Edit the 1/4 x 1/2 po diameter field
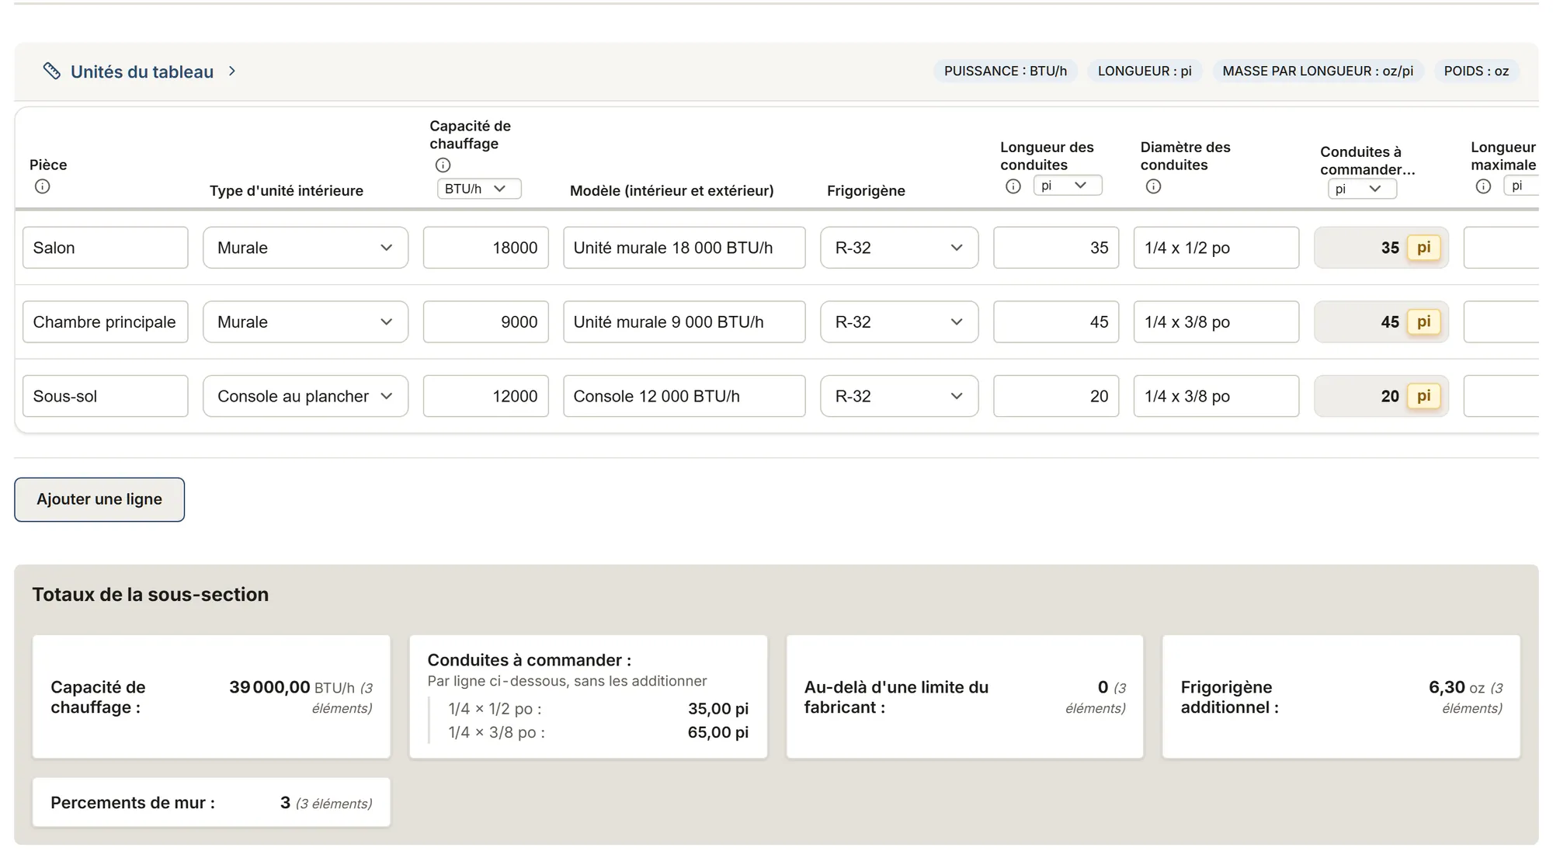The width and height of the screenshot is (1553, 858). [x=1216, y=248]
